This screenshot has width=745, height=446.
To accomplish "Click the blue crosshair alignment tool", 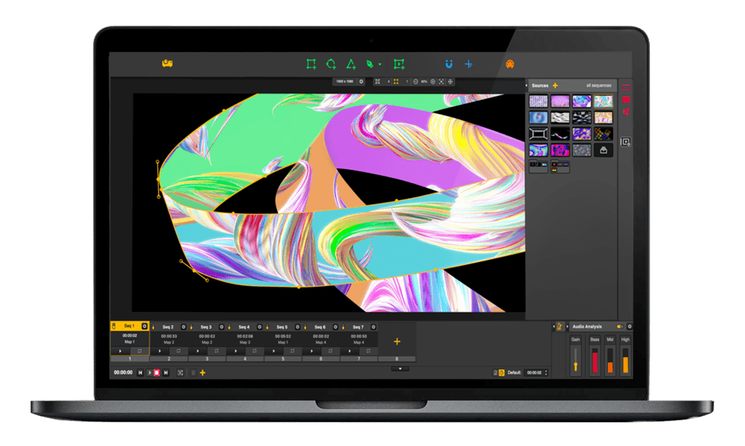I will point(468,64).
